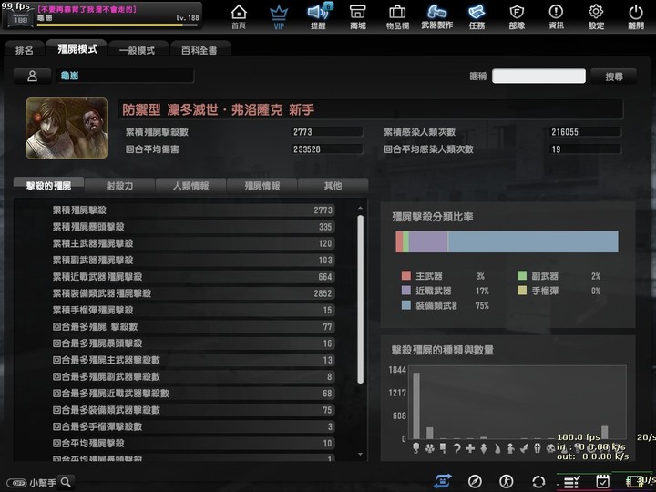Click the circular refresh arrows icon
Screen dimensions: 656x492
tap(538, 482)
